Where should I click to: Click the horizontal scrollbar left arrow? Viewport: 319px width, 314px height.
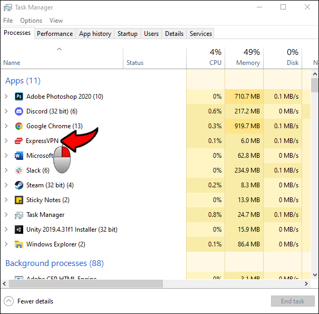tap(4, 284)
